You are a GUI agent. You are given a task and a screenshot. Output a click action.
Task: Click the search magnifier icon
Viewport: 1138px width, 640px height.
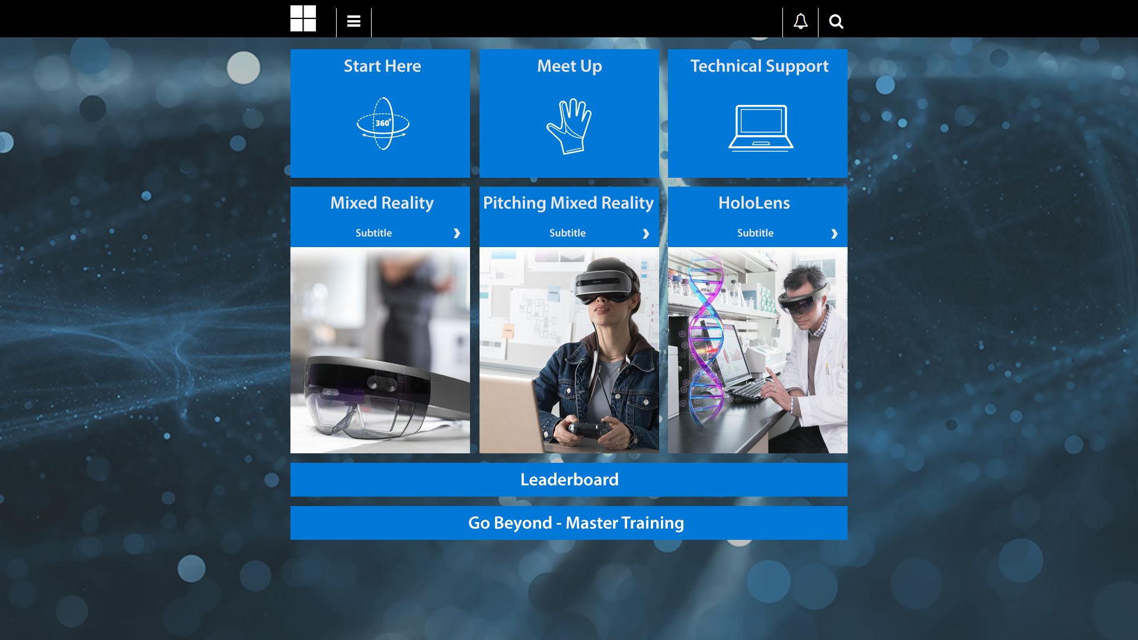(x=836, y=22)
